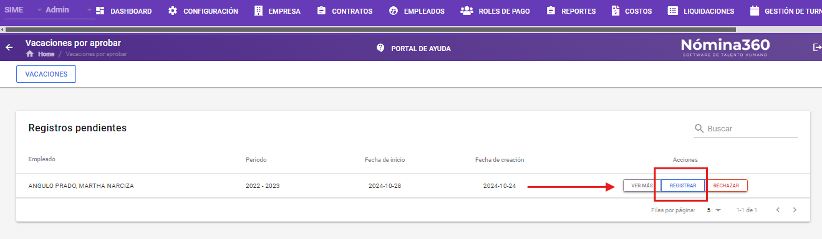
Task: Click the Dashboard grid icon
Action: pos(100,11)
